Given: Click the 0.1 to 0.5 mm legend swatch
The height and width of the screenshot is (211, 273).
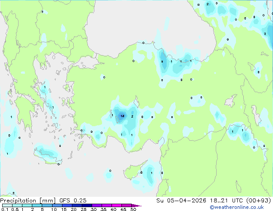Looking at the screenshot, I should point(7,205).
